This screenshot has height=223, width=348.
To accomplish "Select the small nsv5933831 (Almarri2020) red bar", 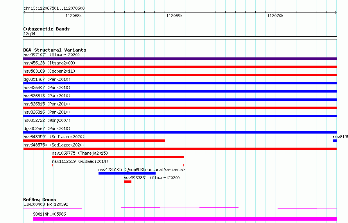I will tap(127, 182).
